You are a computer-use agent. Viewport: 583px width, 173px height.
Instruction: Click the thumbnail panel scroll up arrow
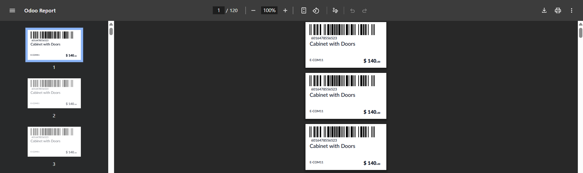111,24
